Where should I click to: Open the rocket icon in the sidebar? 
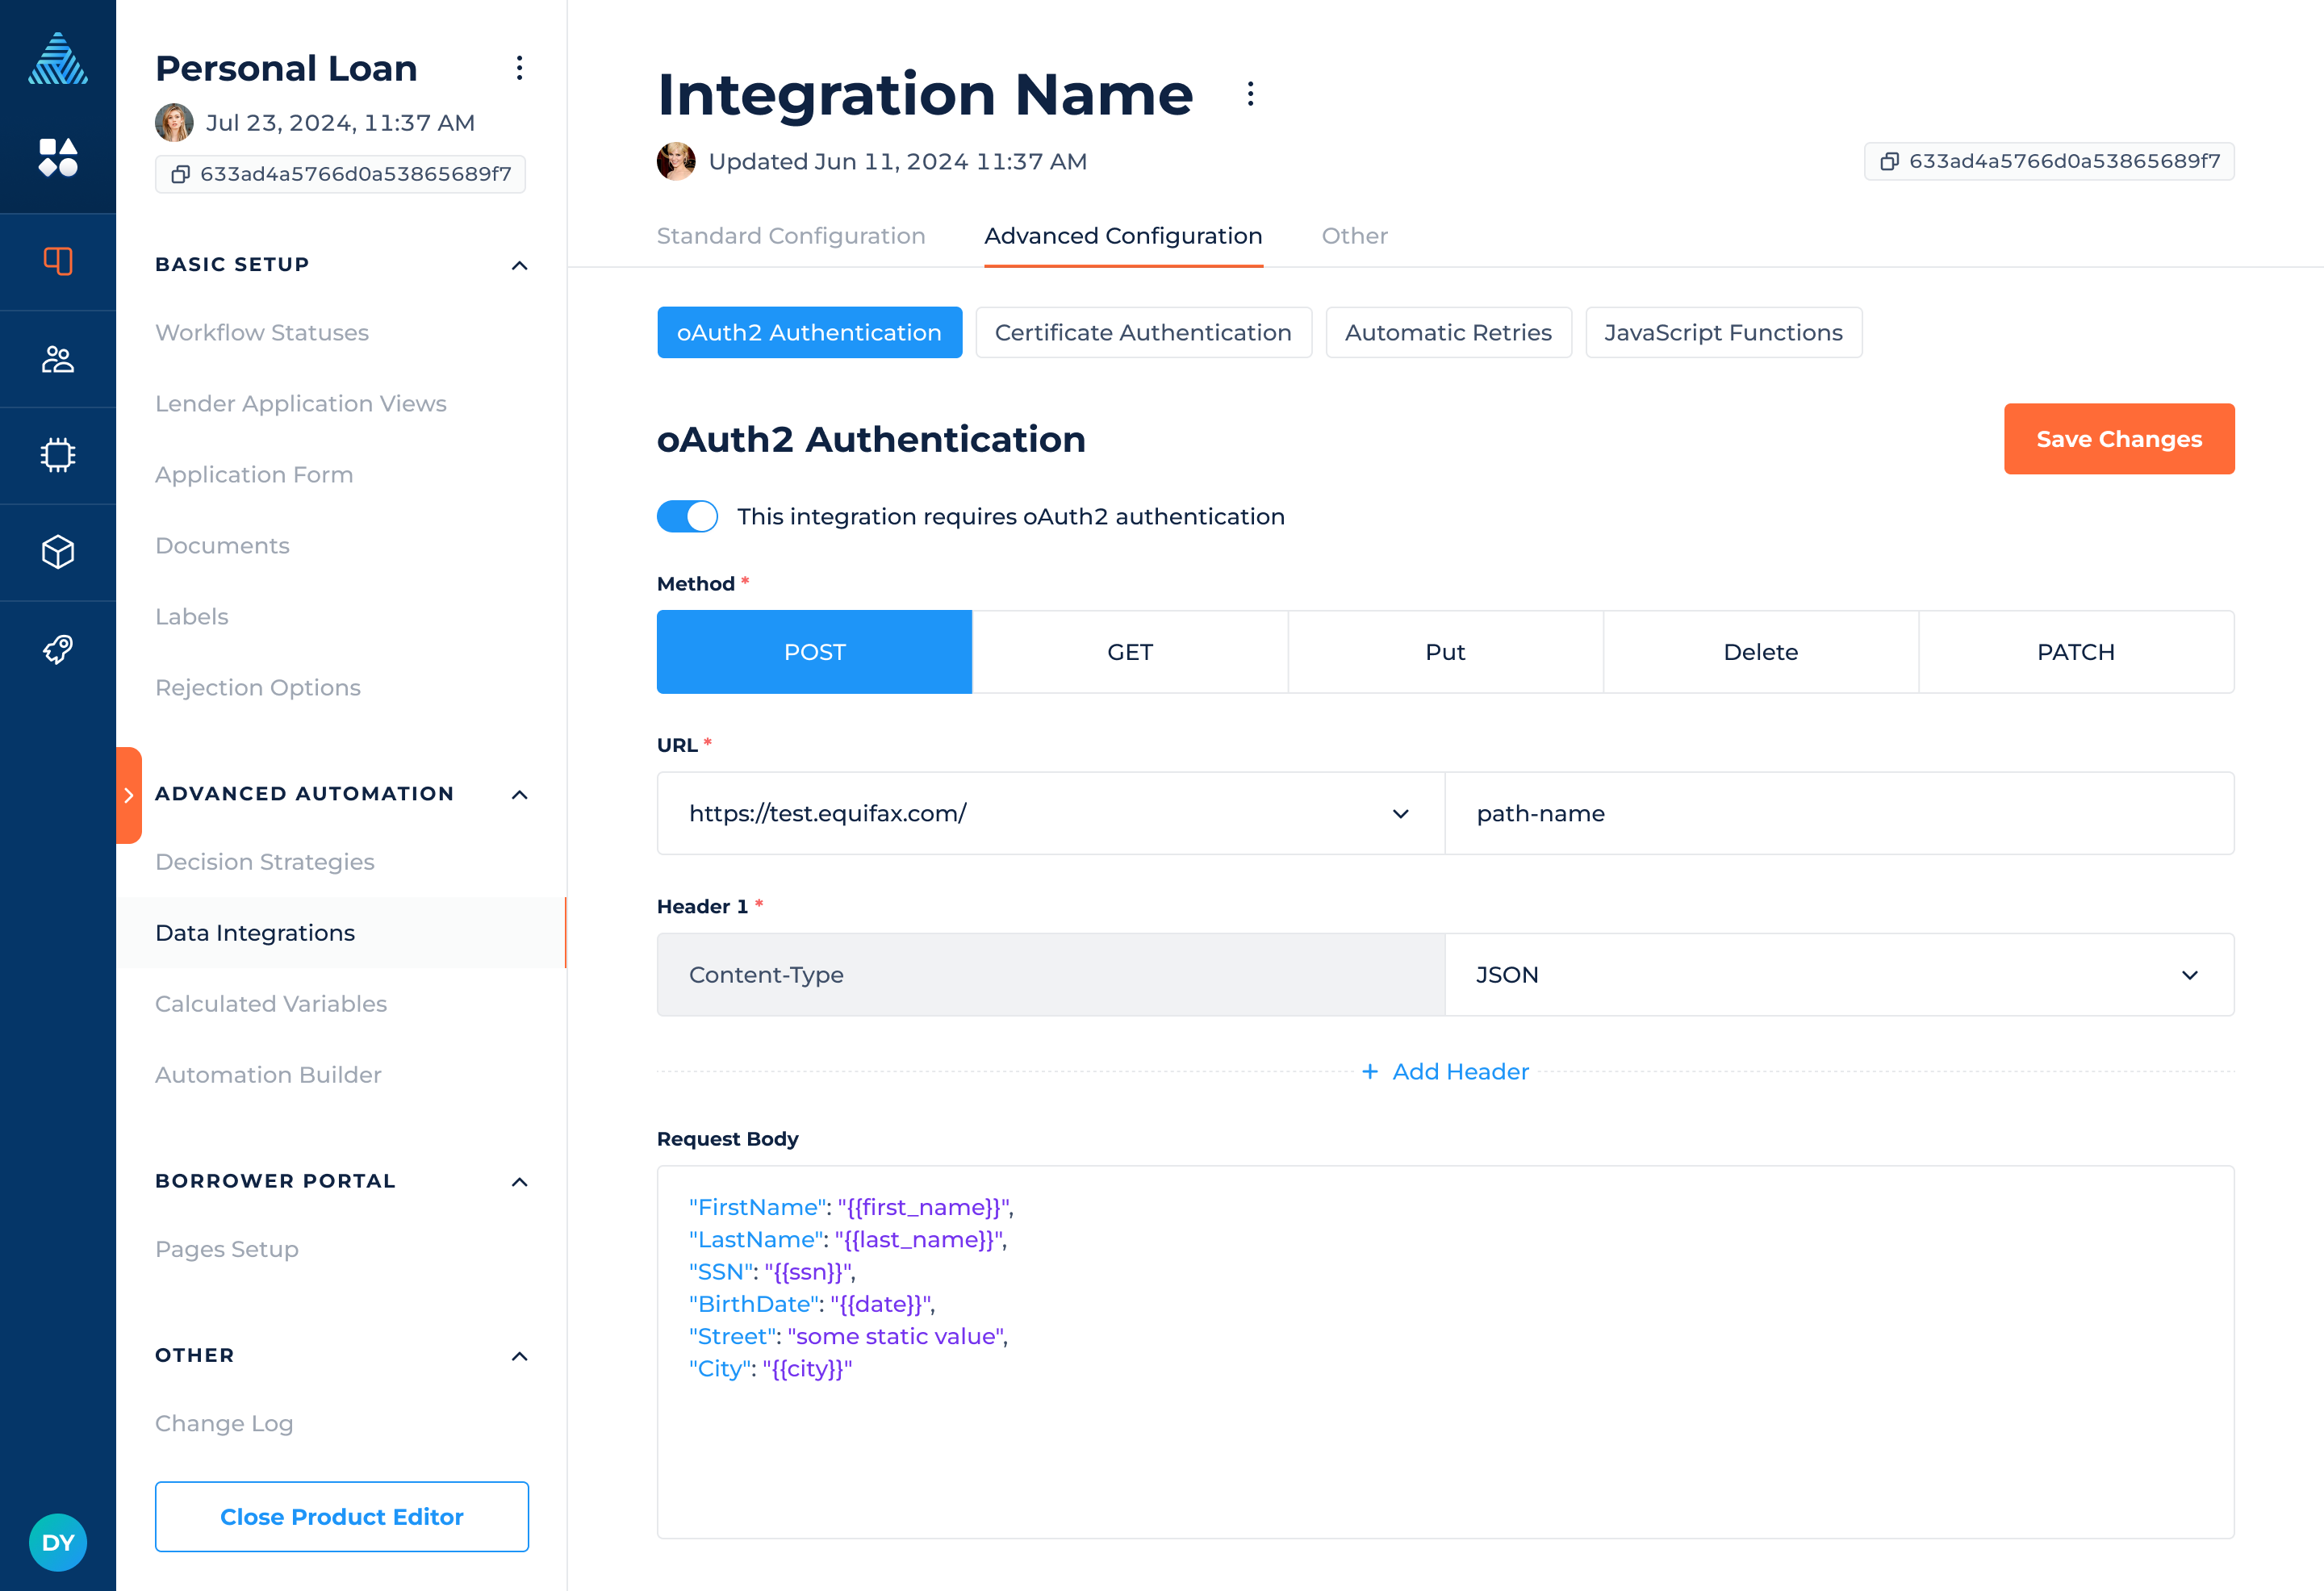click(58, 649)
